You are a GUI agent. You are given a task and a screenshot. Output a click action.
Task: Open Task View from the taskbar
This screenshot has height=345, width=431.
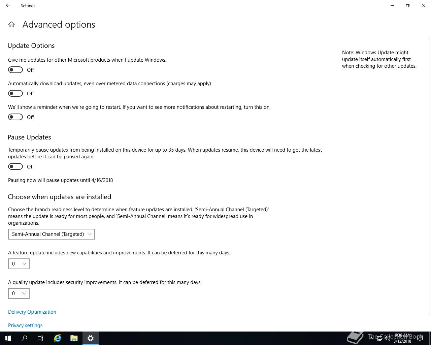click(x=40, y=338)
